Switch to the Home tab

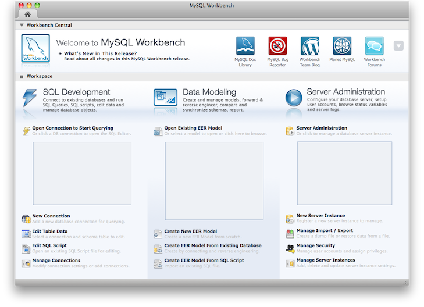(27, 13)
